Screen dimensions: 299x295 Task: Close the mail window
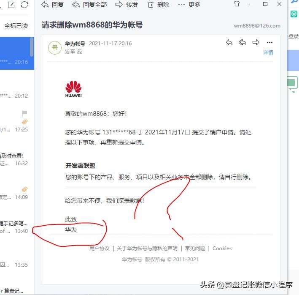279,4
